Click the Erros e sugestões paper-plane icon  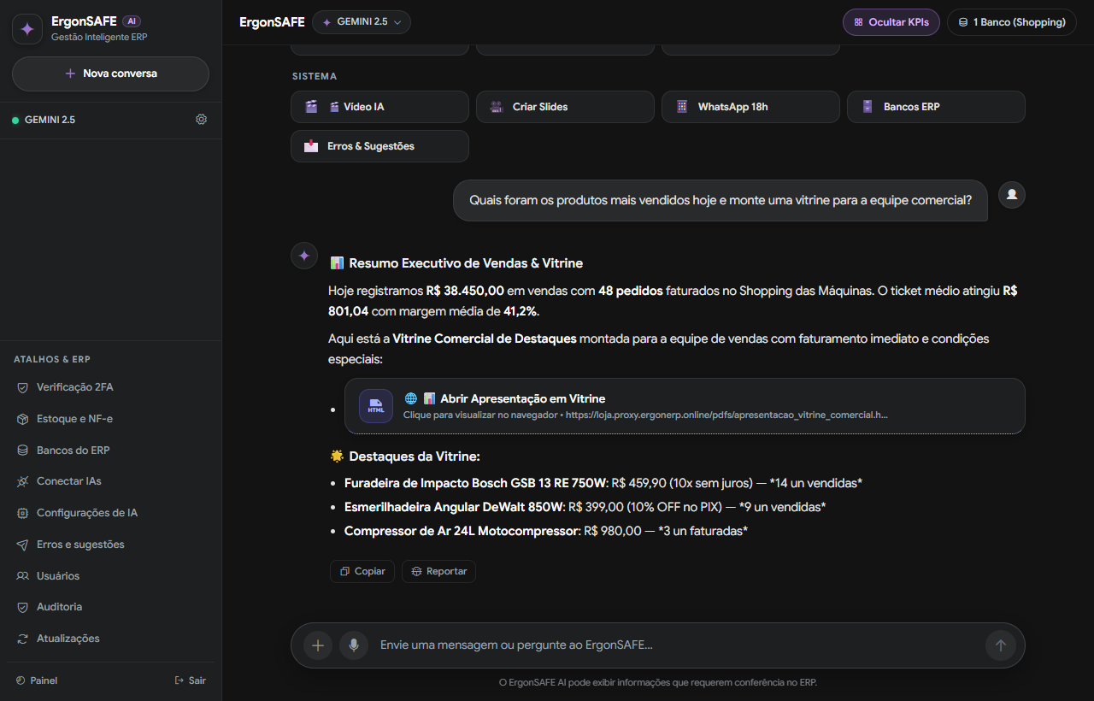(x=23, y=545)
